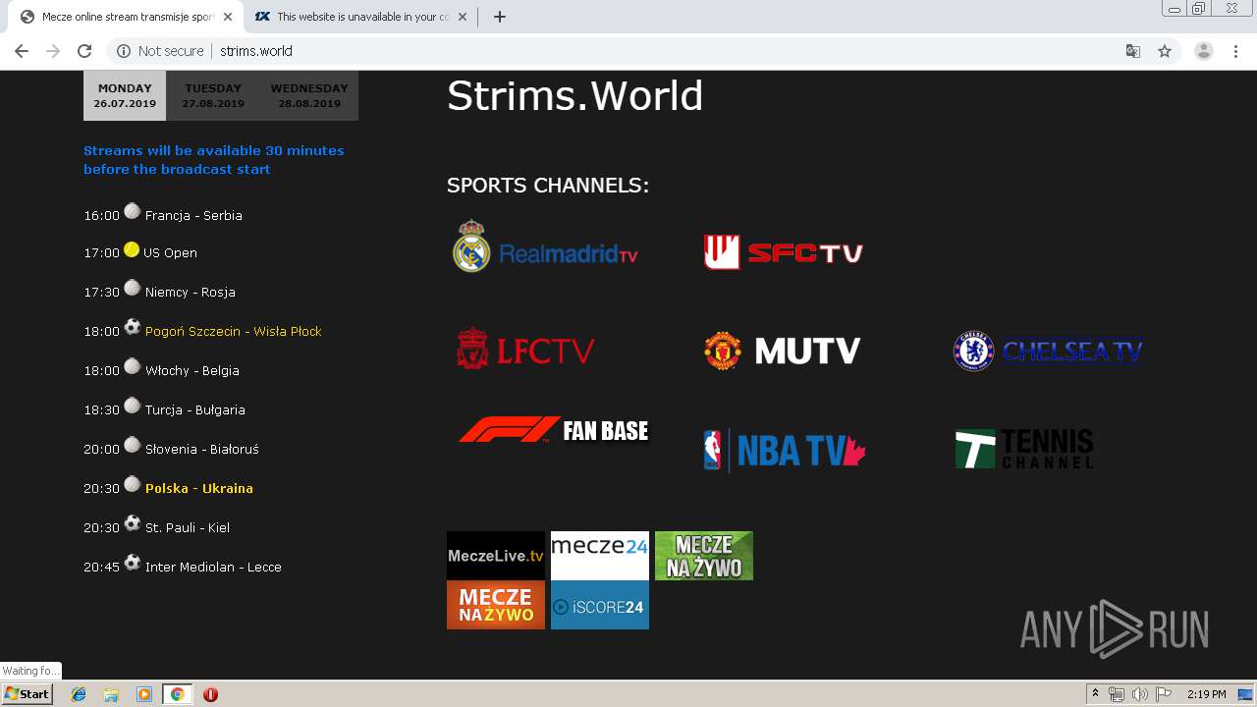
Task: Switch to the 'website is unavailable' browser tab
Action: [x=359, y=17]
